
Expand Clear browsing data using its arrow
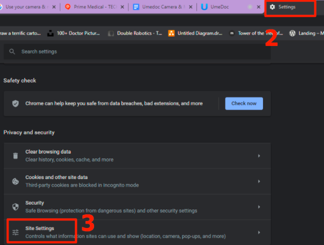tap(259, 156)
